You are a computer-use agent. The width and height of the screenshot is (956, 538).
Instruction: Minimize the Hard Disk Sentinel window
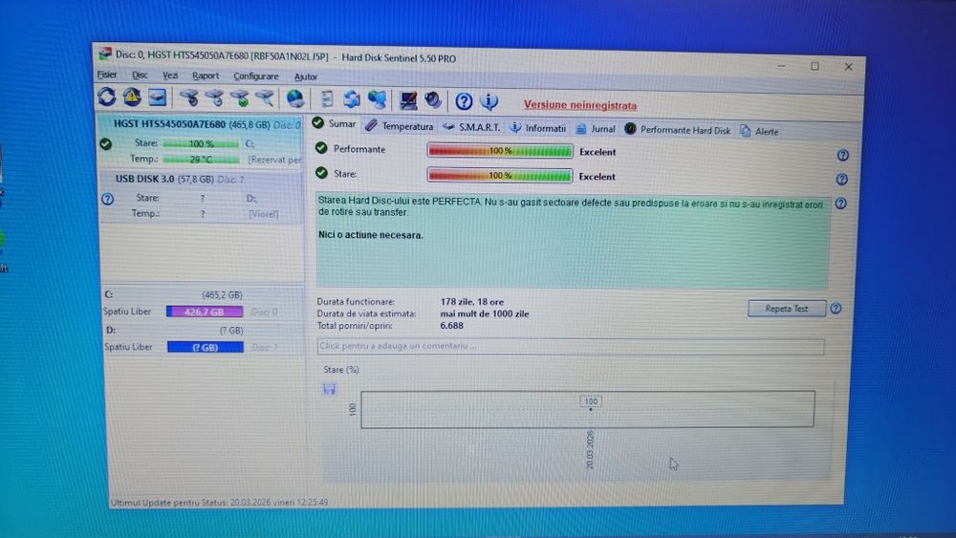tap(782, 65)
